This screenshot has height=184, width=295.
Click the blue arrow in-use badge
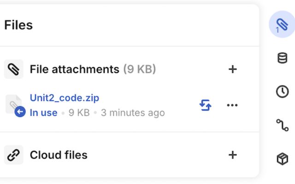pyautogui.click(x=20, y=112)
